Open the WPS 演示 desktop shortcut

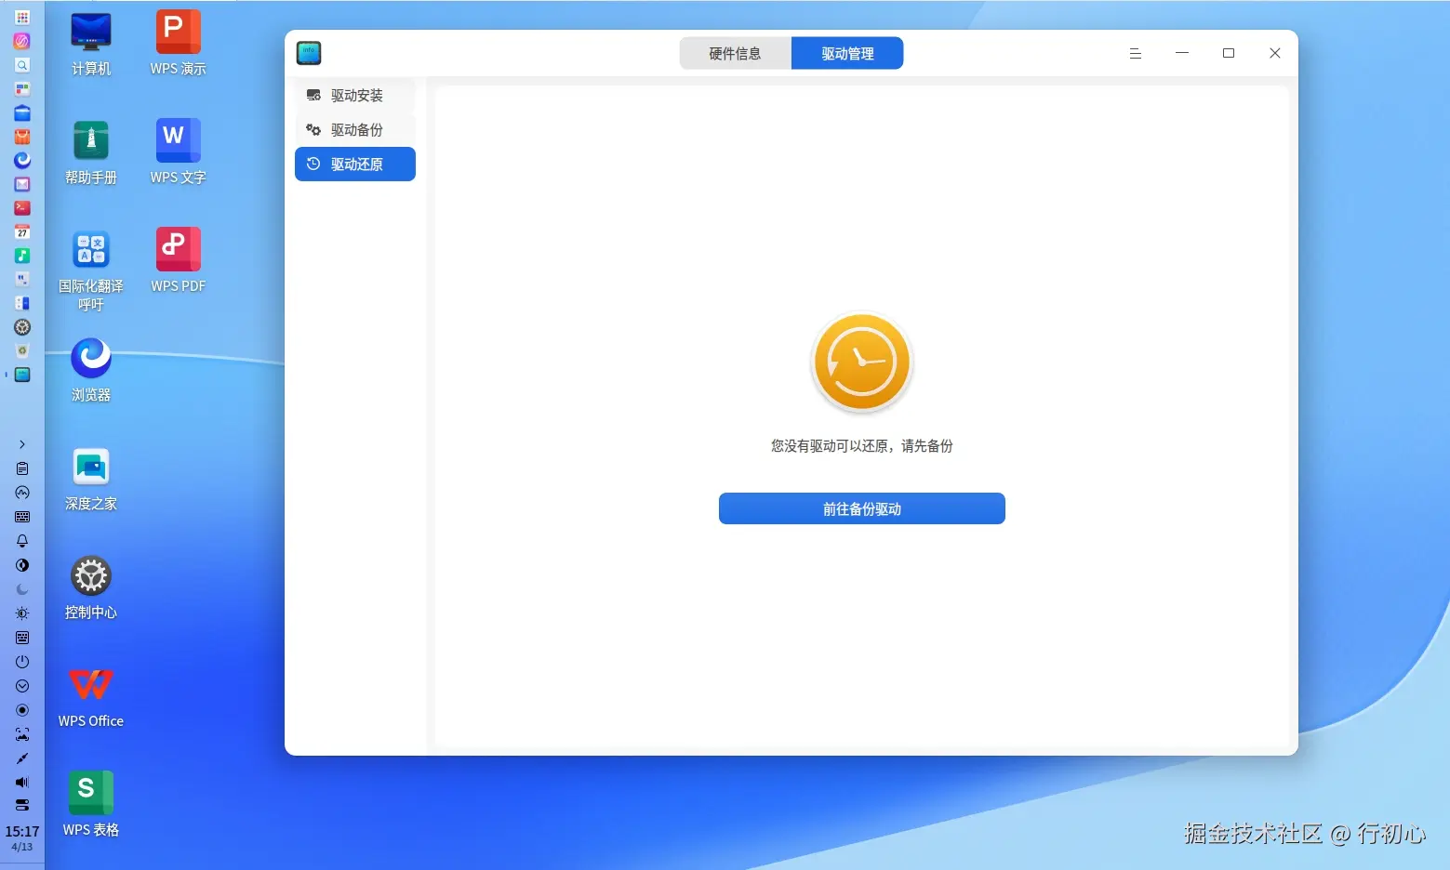coord(178,44)
